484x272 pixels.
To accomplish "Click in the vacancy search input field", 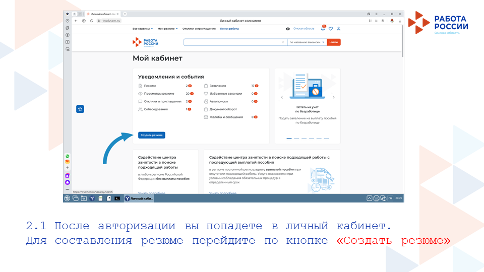I will (232, 42).
